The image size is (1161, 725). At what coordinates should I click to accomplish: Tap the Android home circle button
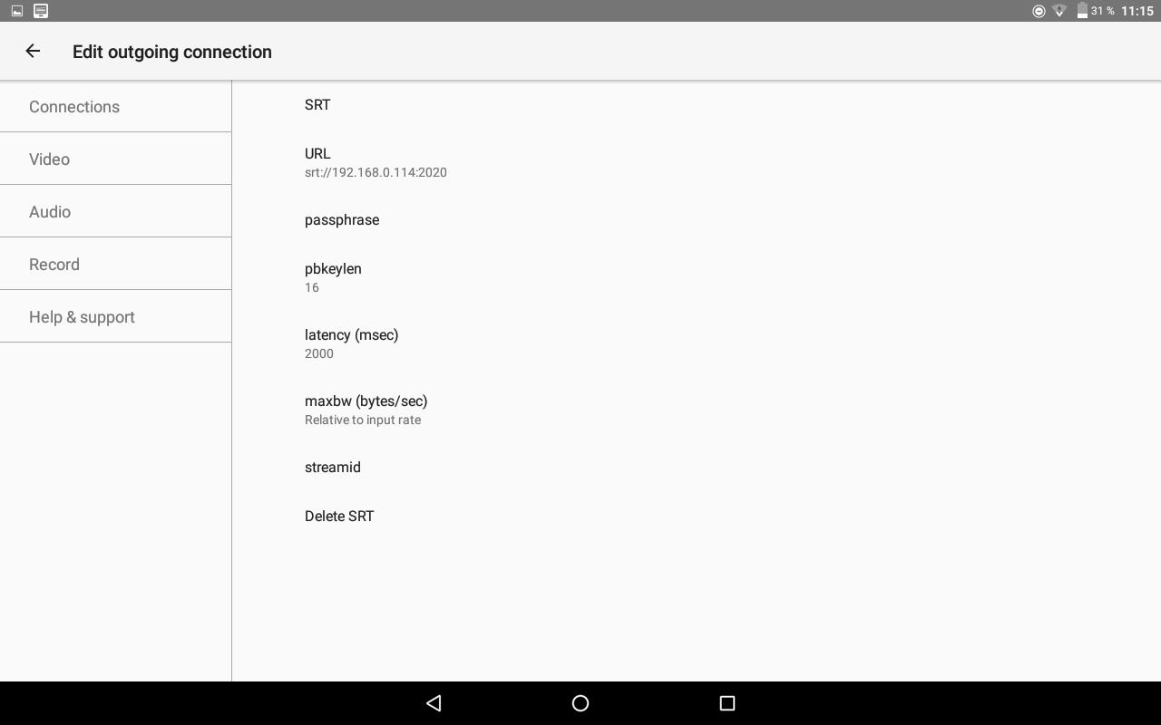tap(580, 703)
